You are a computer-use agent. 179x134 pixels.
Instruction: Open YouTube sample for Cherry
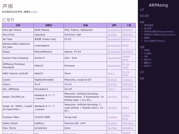coord(112,84)
